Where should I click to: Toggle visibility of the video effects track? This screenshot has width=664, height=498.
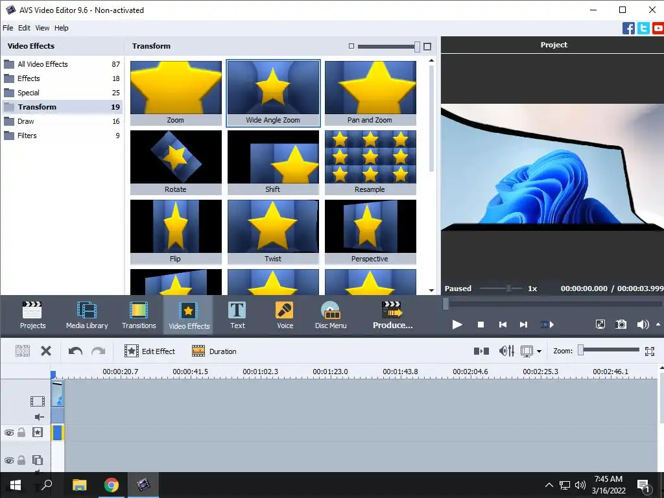click(9, 433)
